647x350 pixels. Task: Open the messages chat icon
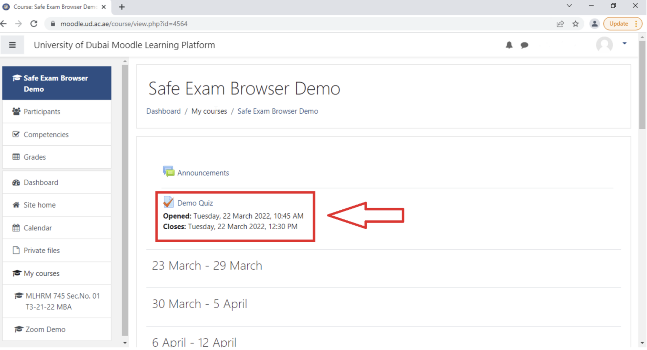(x=524, y=45)
